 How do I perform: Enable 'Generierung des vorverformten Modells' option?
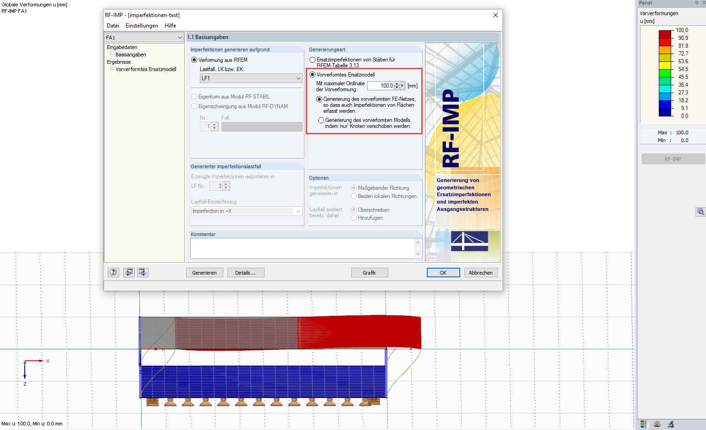320,120
